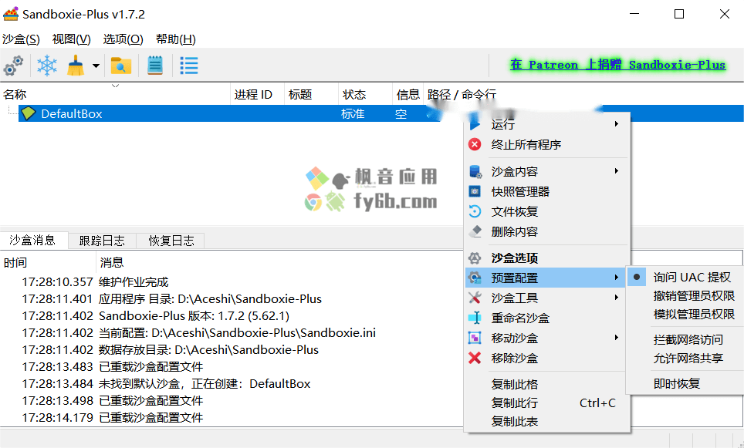Expand the 预置配置 submenu arrow

tap(617, 278)
